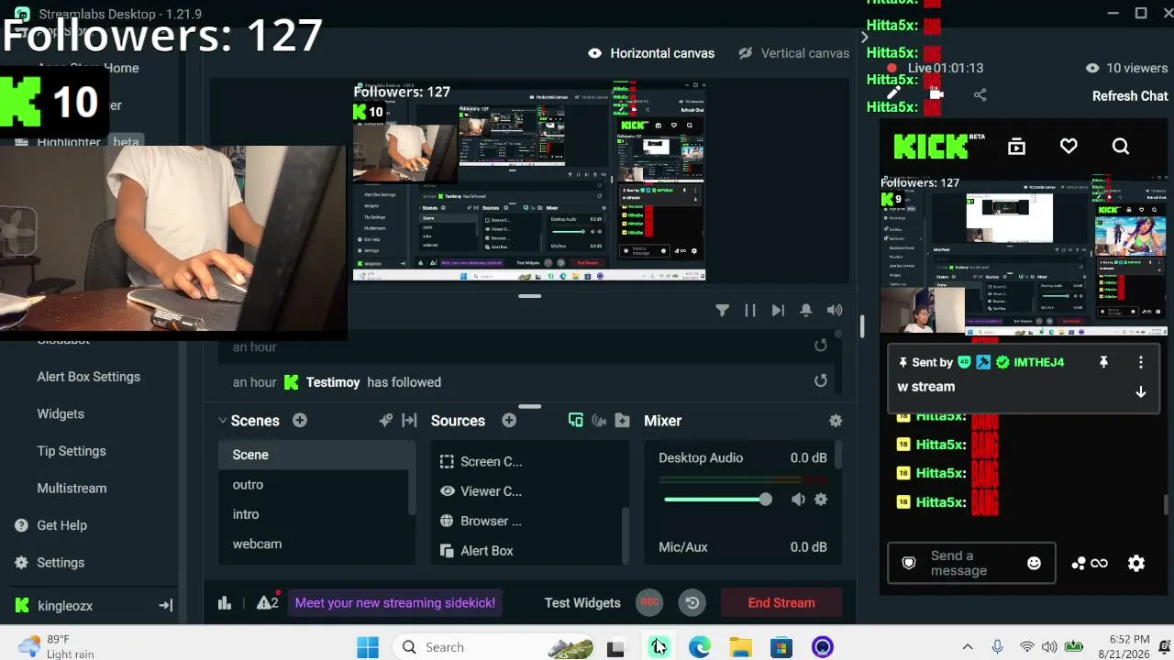Open the streaming sidekick banner
Screen dimensions: 1174x660
(395, 602)
